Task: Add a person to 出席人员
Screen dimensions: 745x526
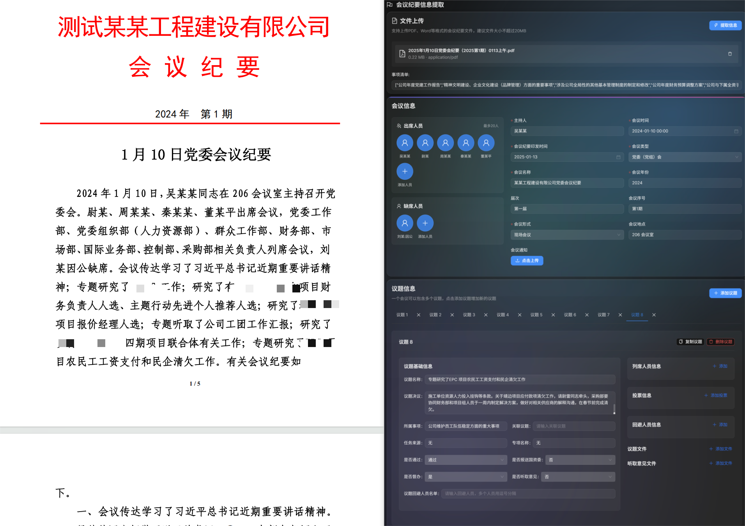Action: [x=405, y=172]
